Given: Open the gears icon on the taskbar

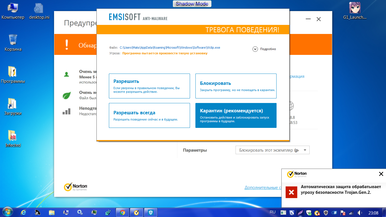Looking at the screenshot, I should 80,212.
